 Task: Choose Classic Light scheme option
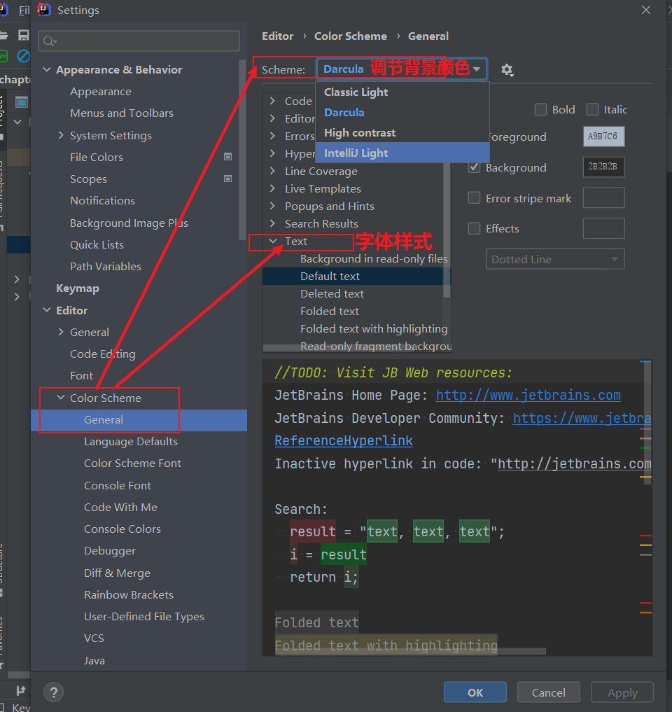402,92
